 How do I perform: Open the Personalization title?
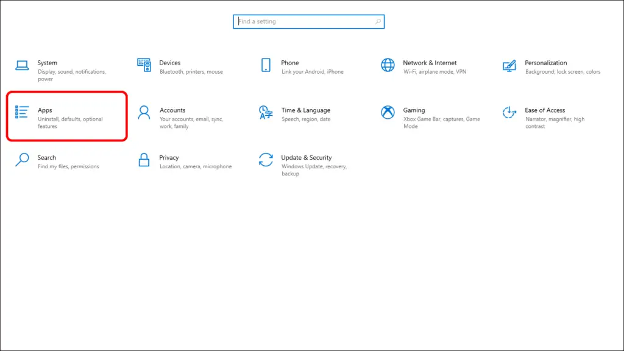pyautogui.click(x=545, y=63)
